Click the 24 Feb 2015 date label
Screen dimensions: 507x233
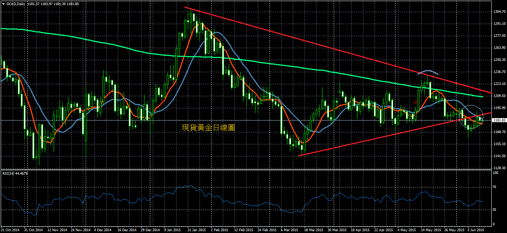click(x=267, y=230)
